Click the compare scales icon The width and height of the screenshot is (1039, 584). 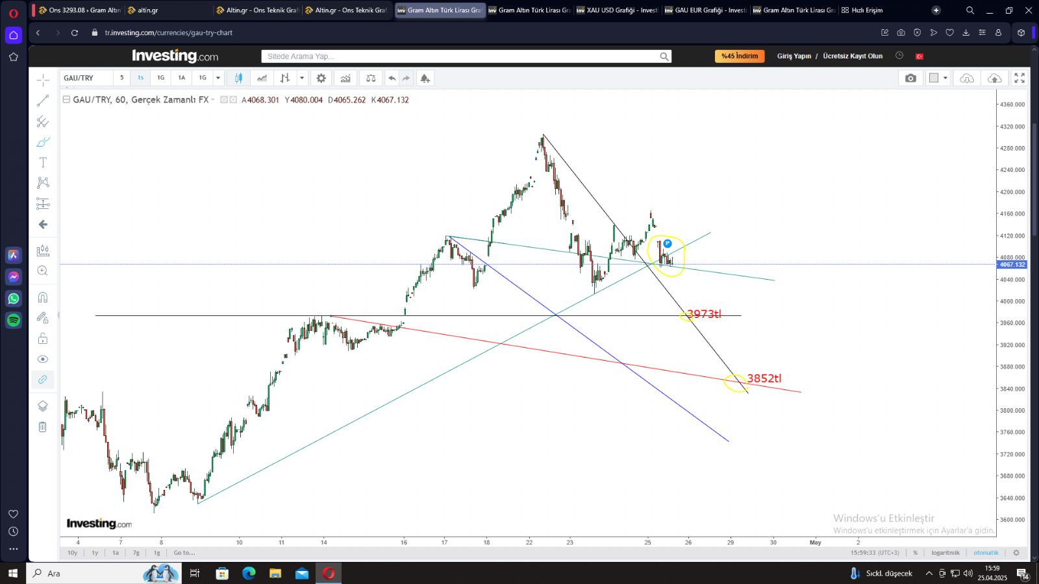371,78
